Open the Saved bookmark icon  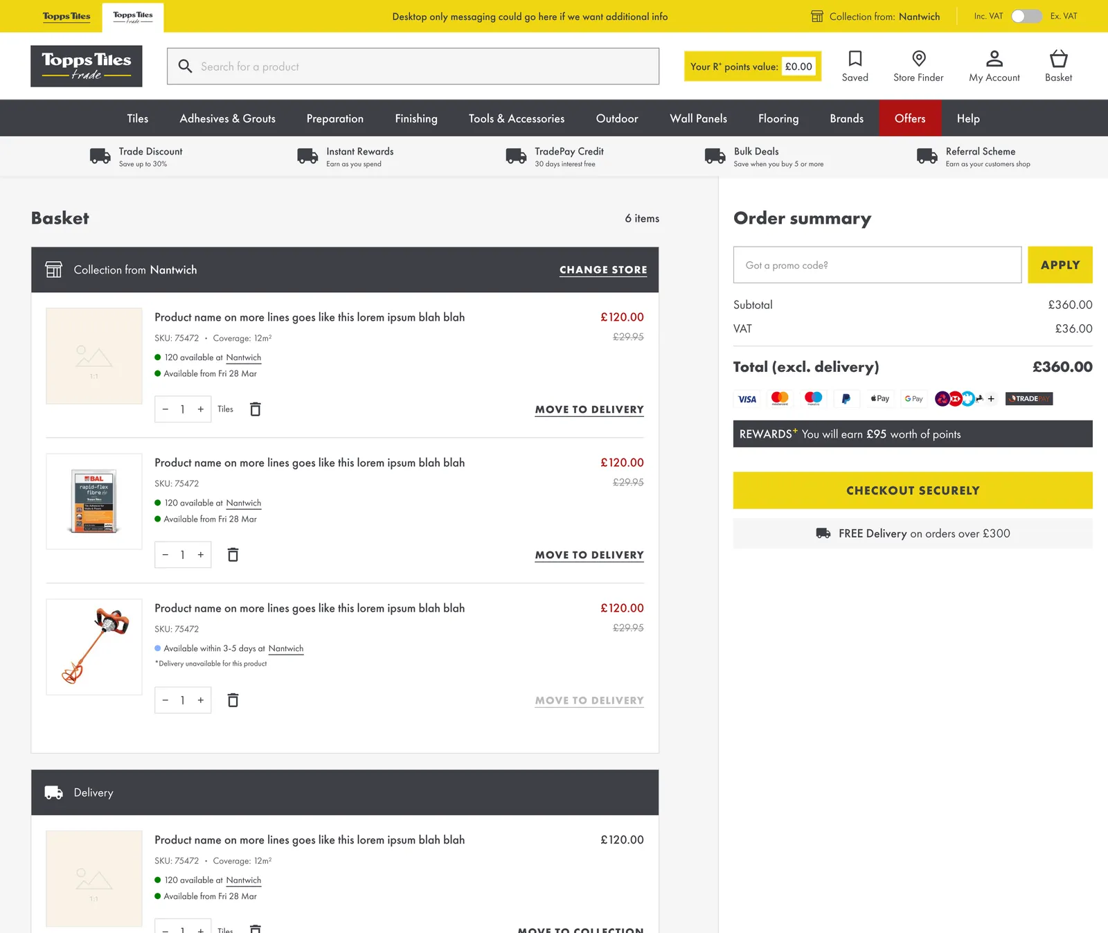pos(855,58)
